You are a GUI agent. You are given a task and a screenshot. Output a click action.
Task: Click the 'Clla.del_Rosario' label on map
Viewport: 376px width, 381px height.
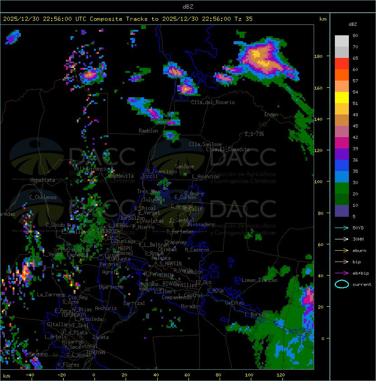point(213,102)
